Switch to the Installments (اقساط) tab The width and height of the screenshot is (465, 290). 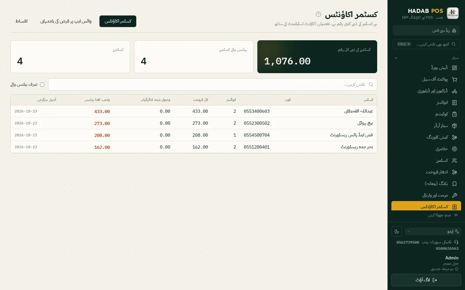click(x=22, y=21)
